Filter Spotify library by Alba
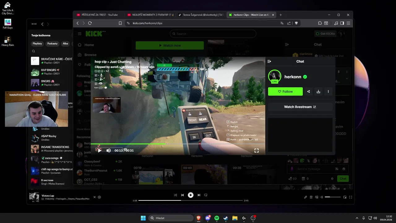This screenshot has width=396, height=223. [65, 44]
